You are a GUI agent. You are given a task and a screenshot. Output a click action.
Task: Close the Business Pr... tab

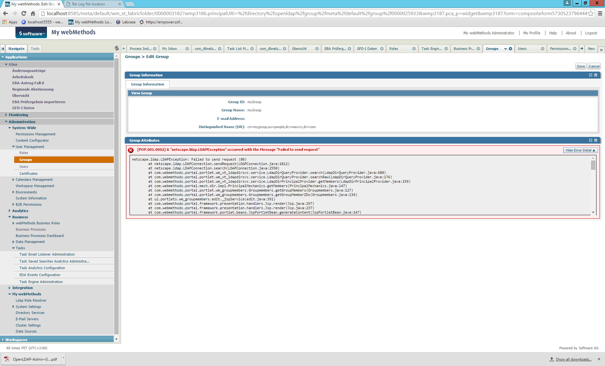[x=478, y=49]
